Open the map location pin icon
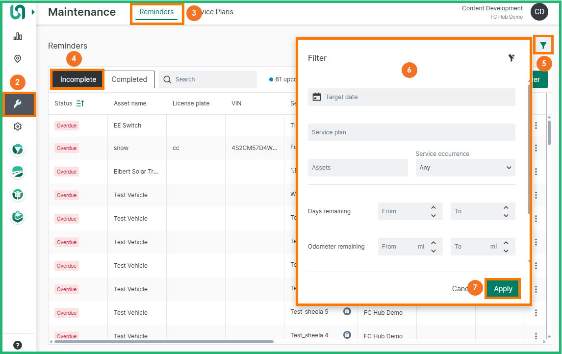 (x=18, y=59)
